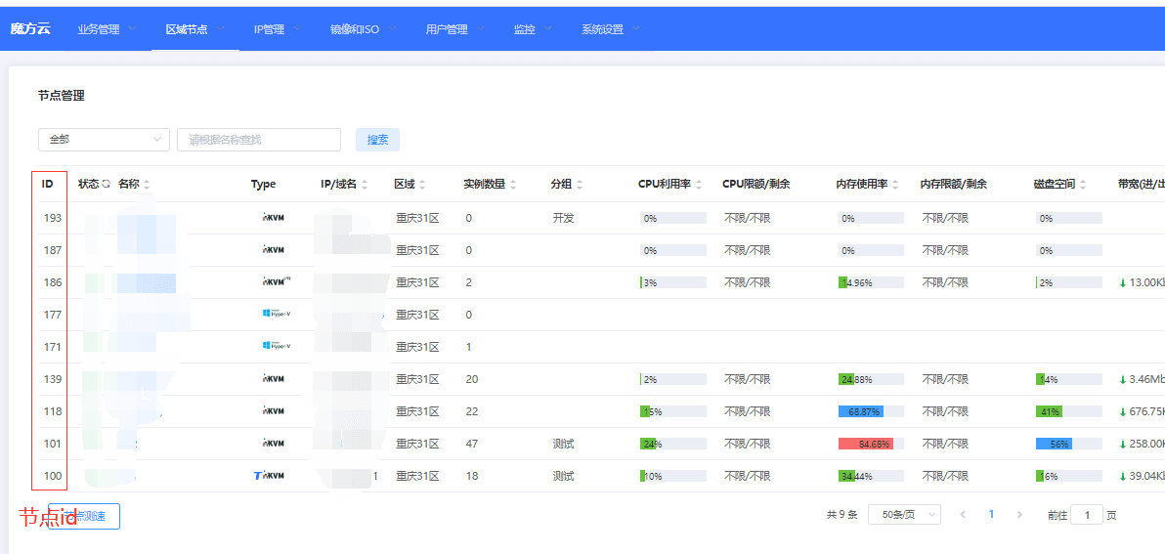1165x554 pixels.
Task: Refresh status via icon beside 状态 header
Action: coord(107,184)
